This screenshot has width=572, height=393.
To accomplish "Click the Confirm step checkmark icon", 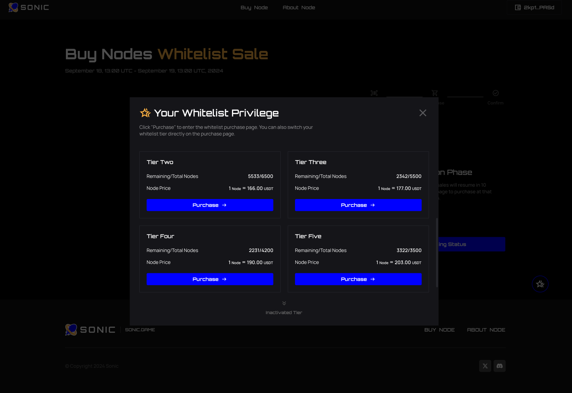I will tap(496, 93).
